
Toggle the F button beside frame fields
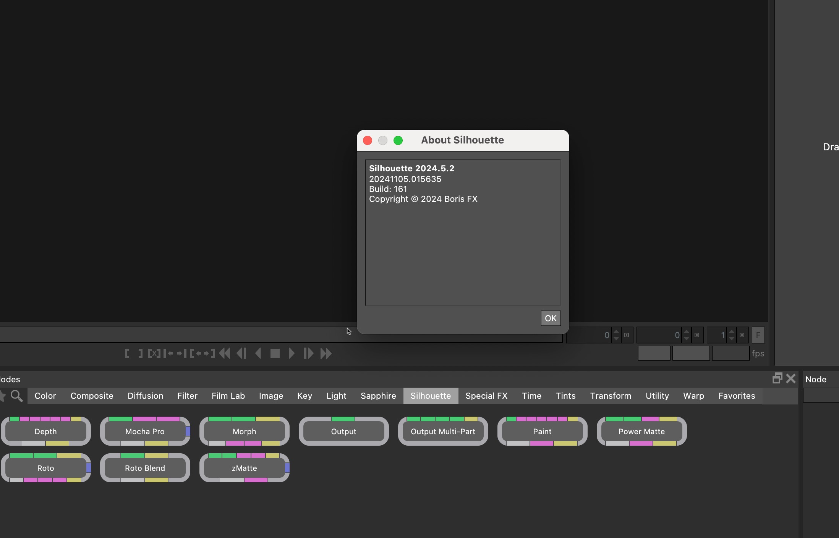[x=758, y=335]
